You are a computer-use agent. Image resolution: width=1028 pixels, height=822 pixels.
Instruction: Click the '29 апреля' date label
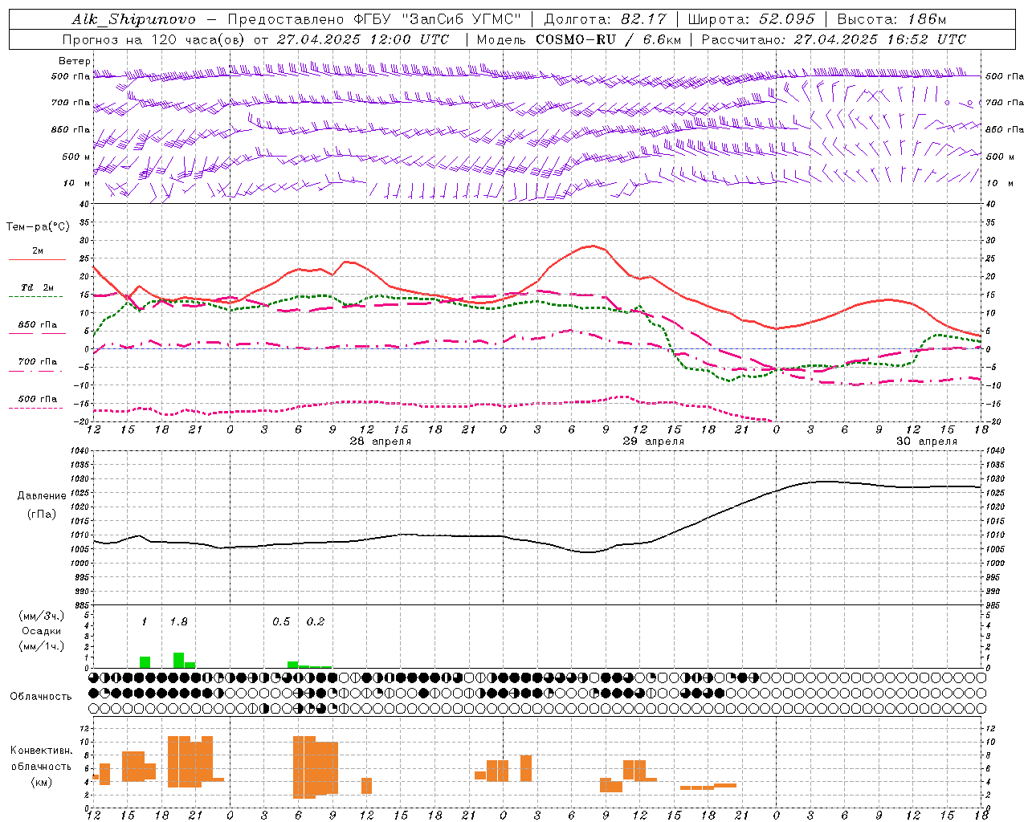(x=654, y=442)
